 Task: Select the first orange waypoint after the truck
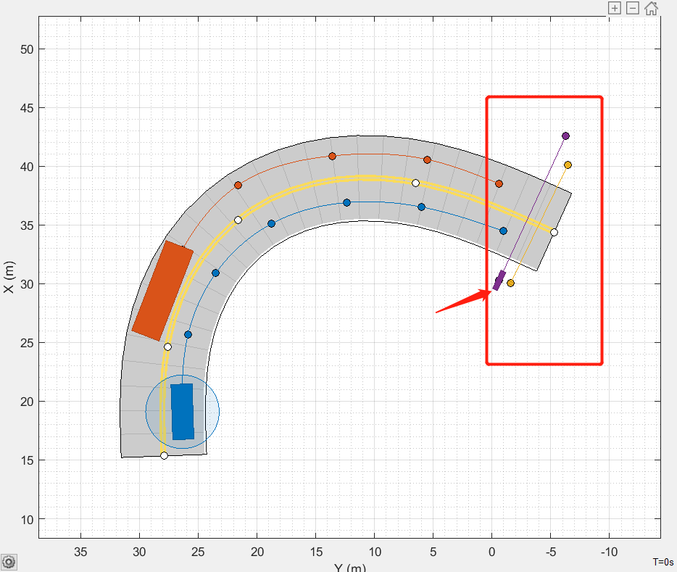coord(238,185)
